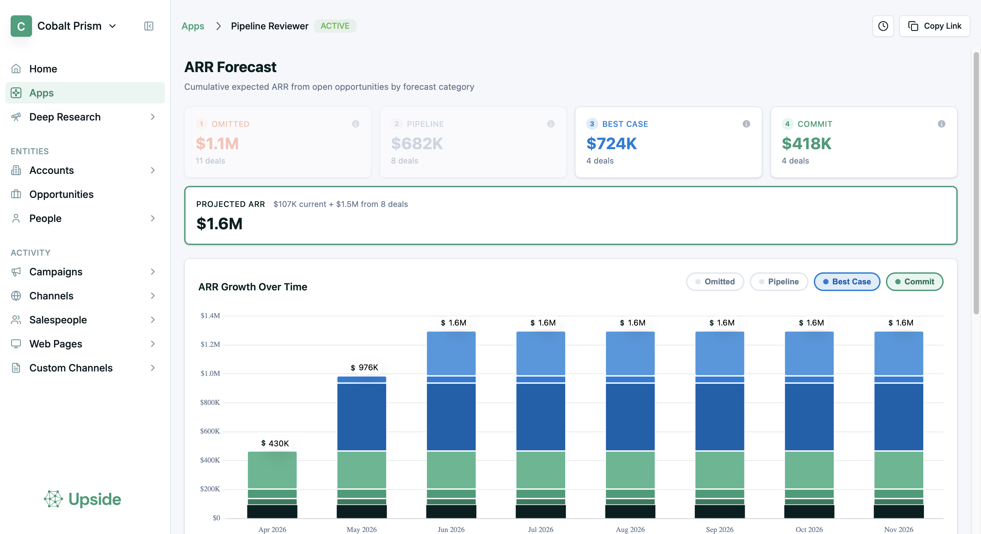
Task: Click the info icon on Omitted card
Action: [356, 124]
